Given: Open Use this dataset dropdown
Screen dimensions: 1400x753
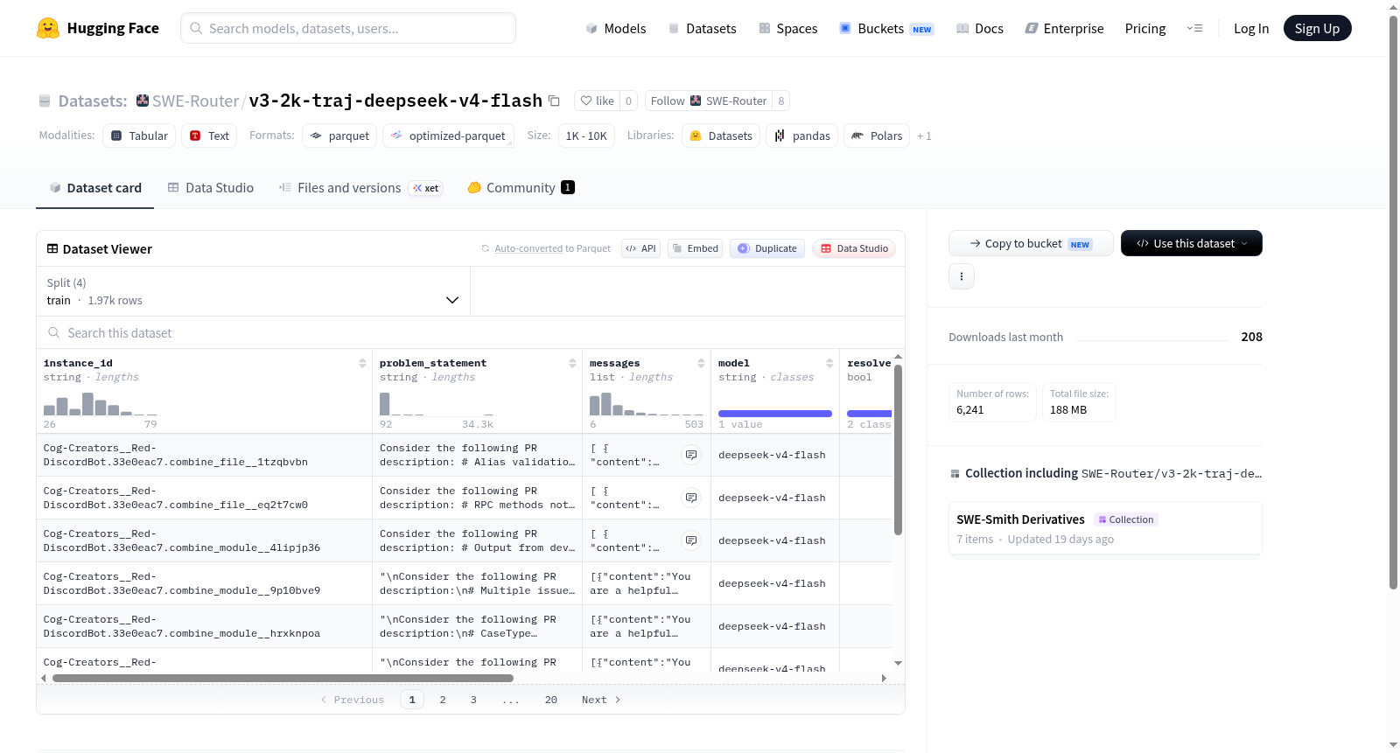Looking at the screenshot, I should pos(1192,243).
